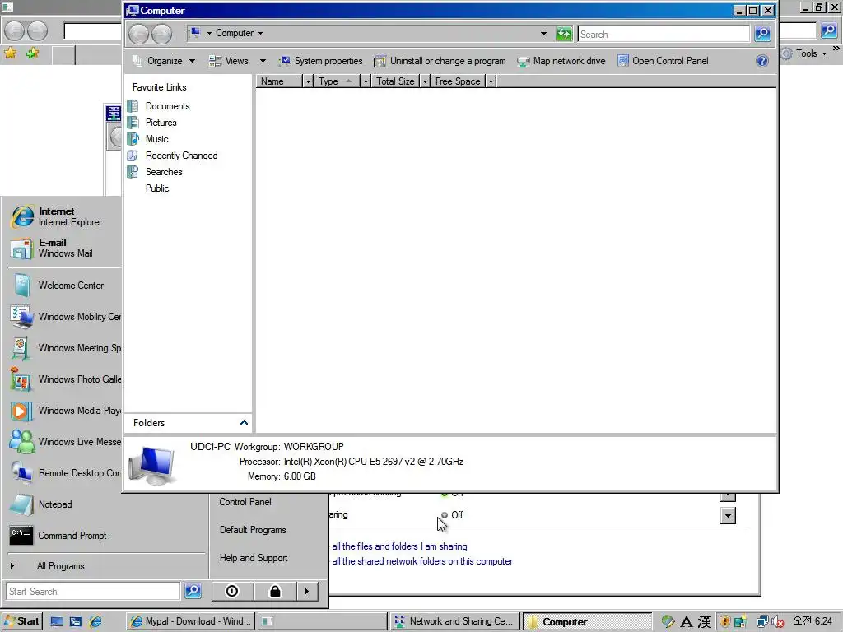This screenshot has height=632, width=843.
Task: Sort by the Type column header
Action: [338, 81]
